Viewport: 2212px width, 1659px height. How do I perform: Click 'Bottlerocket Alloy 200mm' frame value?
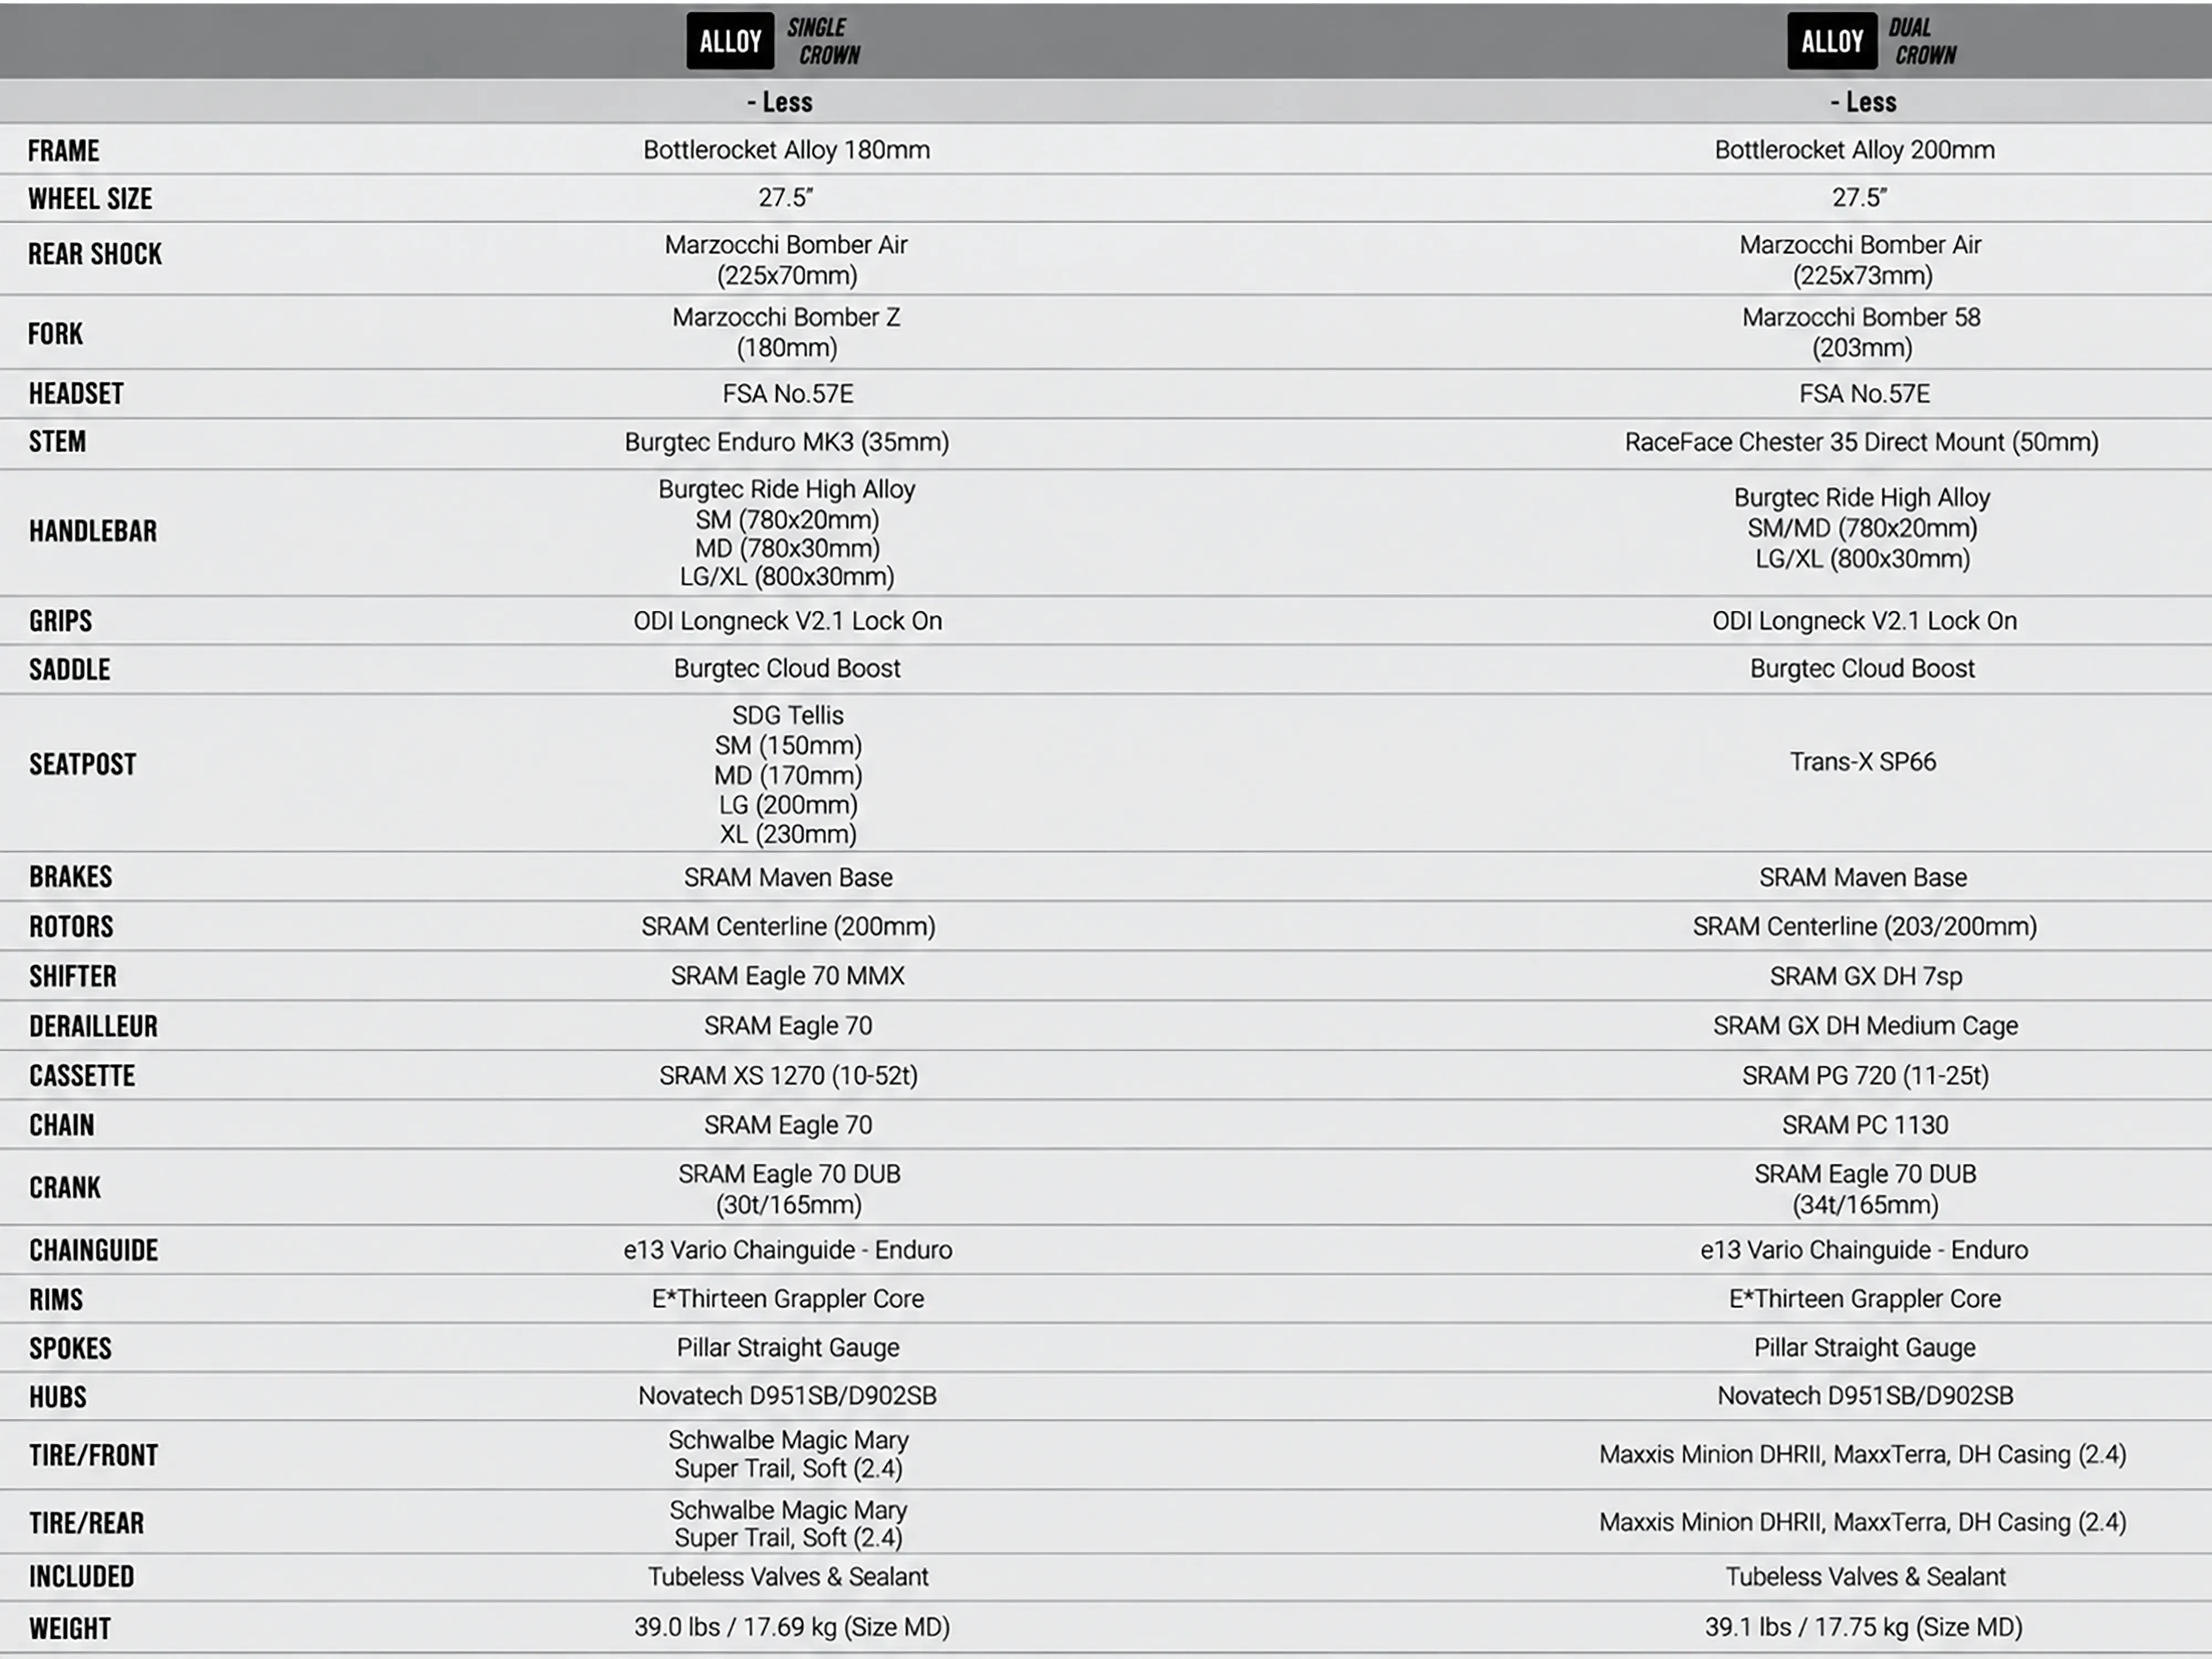(1854, 150)
